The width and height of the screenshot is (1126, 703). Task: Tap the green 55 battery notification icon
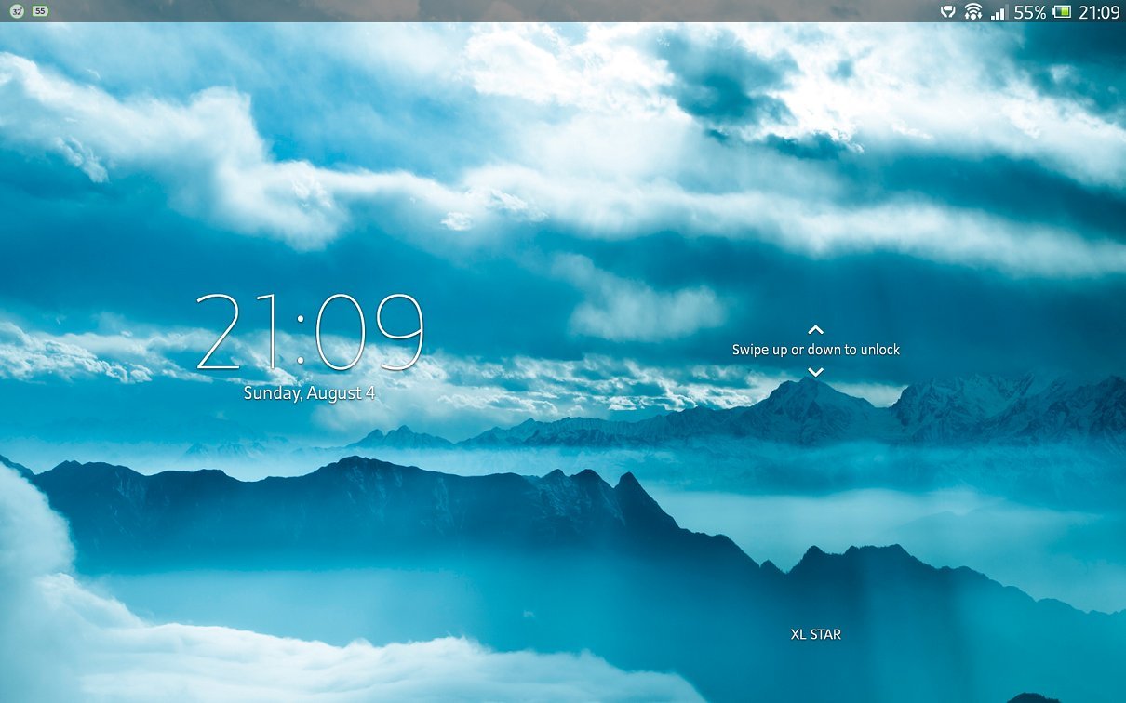[39, 11]
